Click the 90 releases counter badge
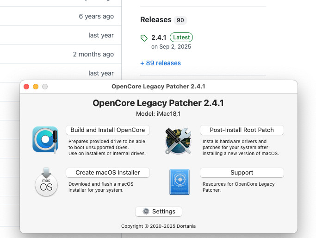The image size is (316, 238). [x=180, y=20]
